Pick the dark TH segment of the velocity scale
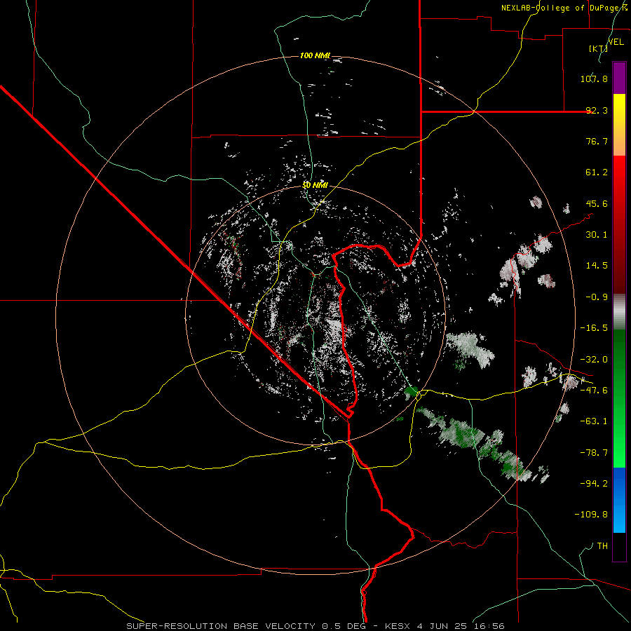 (619, 546)
